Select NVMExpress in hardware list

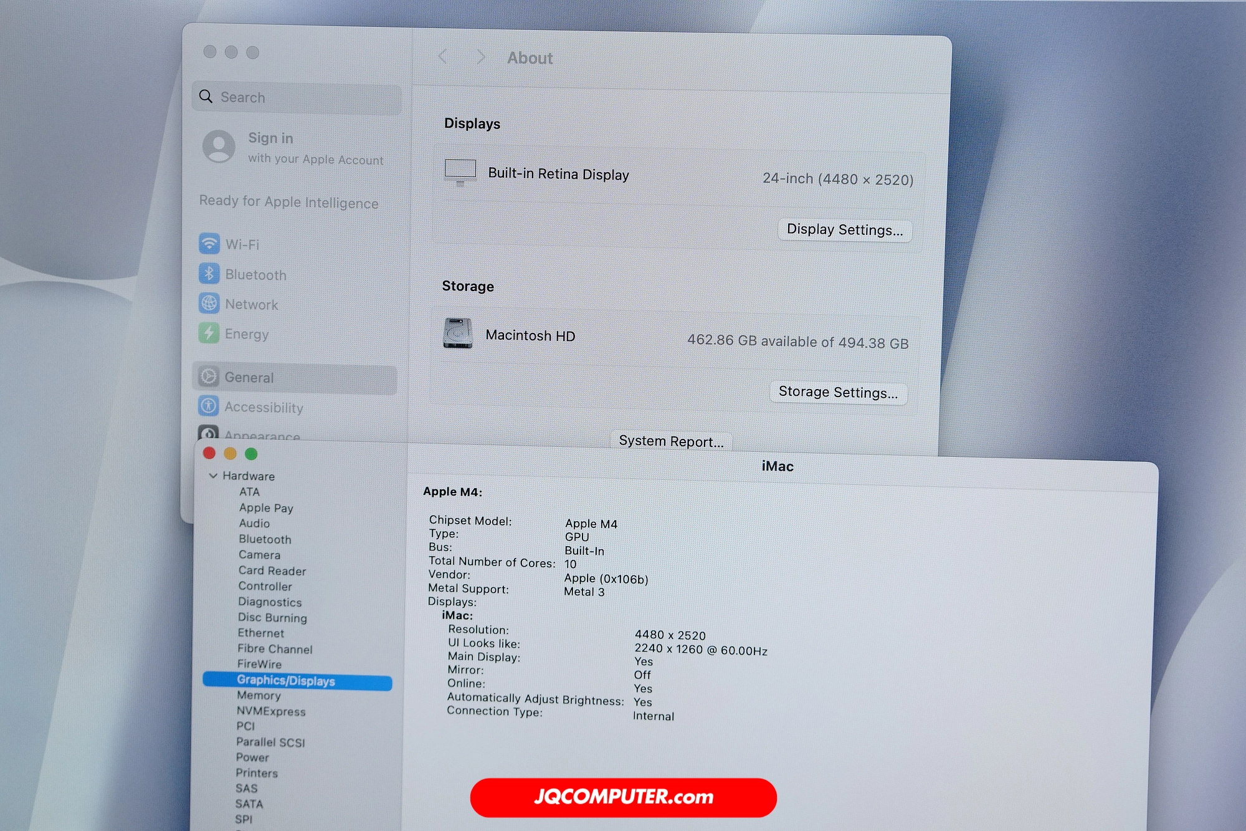271,711
